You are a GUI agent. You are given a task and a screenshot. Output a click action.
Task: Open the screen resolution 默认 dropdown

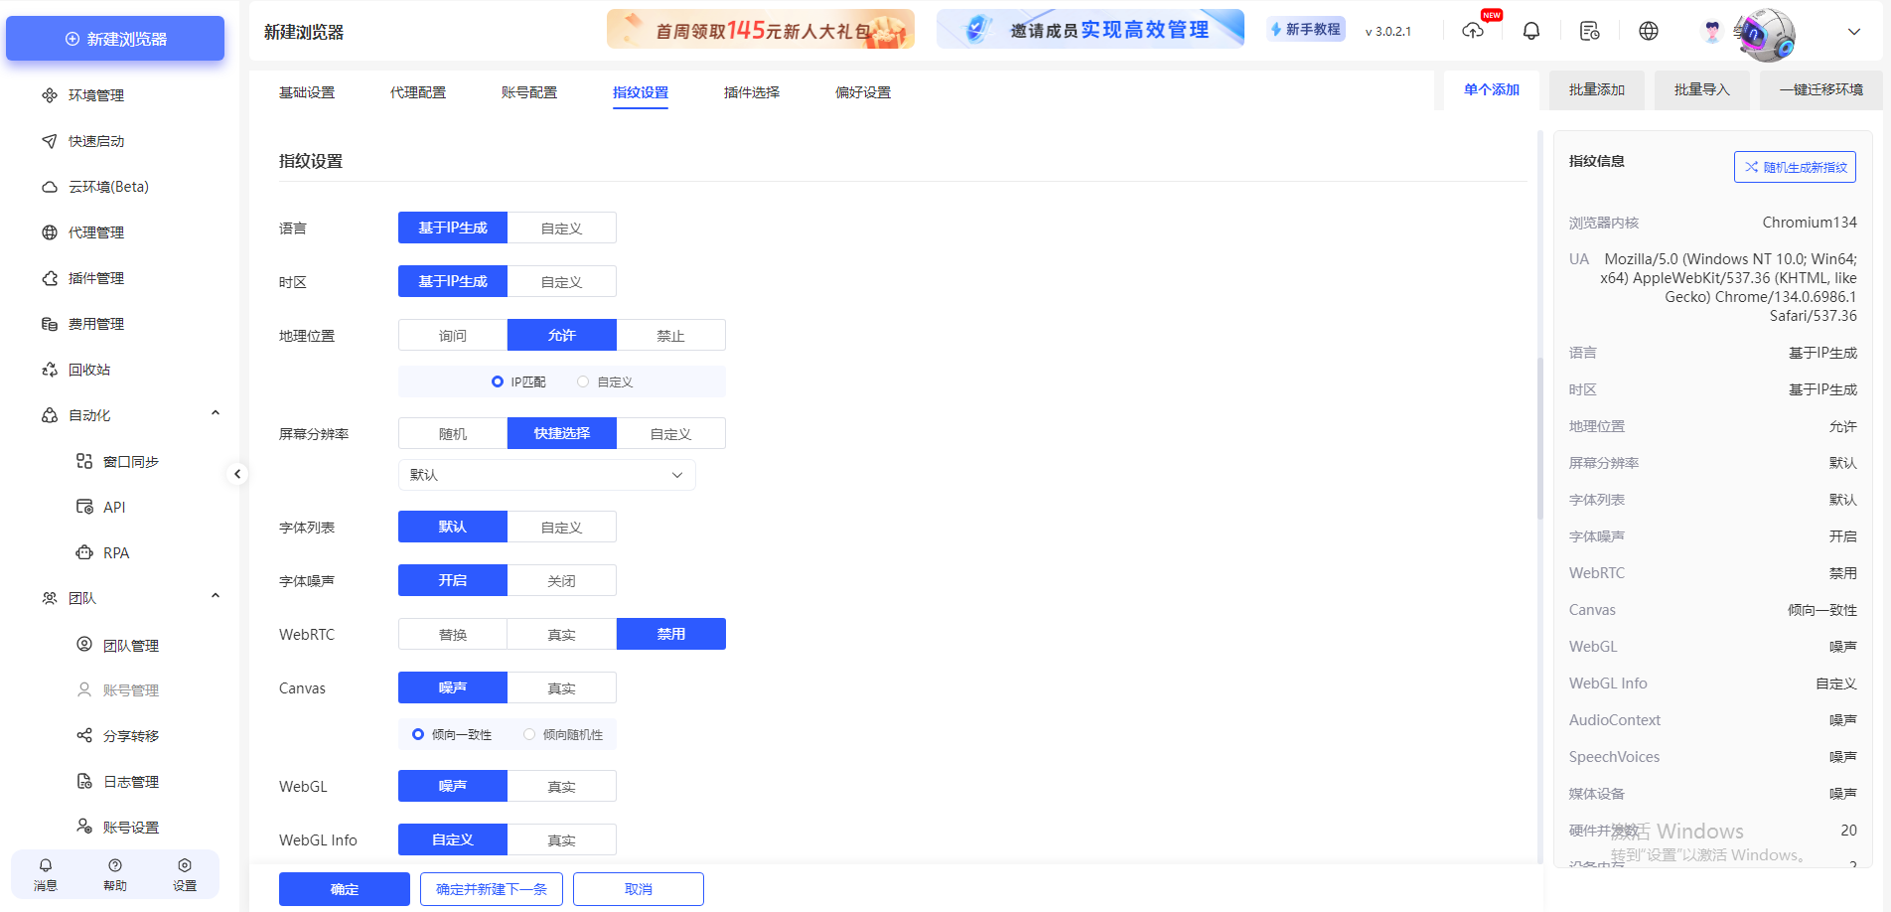[x=546, y=474]
